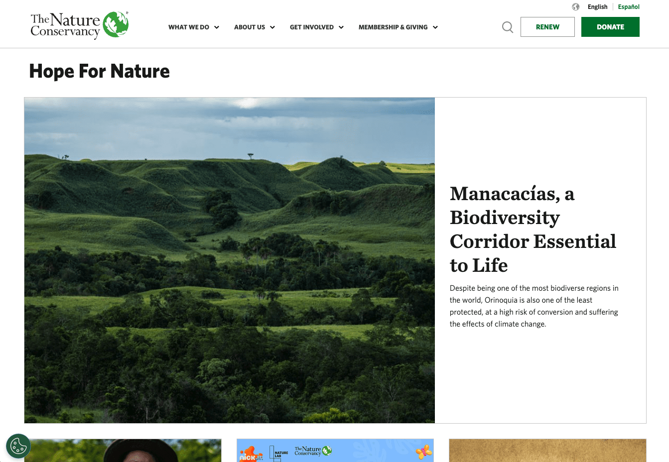
Task: Open the search magnifying glass
Action: 507,27
